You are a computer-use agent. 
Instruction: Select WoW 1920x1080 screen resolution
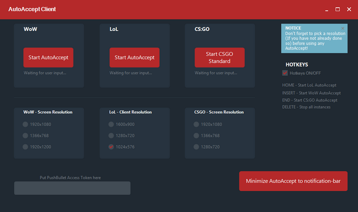pyautogui.click(x=25, y=124)
